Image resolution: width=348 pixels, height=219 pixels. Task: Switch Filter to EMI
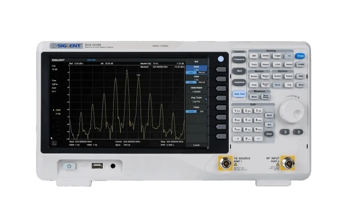202,111
